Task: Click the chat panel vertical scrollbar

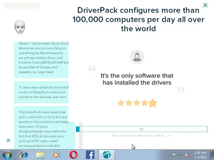Action: [x=81, y=135]
